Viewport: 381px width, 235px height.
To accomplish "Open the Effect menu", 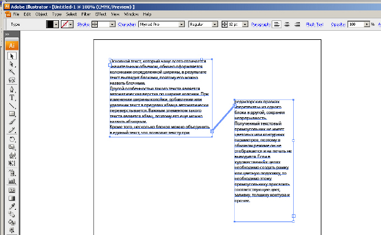I will coord(101,14).
